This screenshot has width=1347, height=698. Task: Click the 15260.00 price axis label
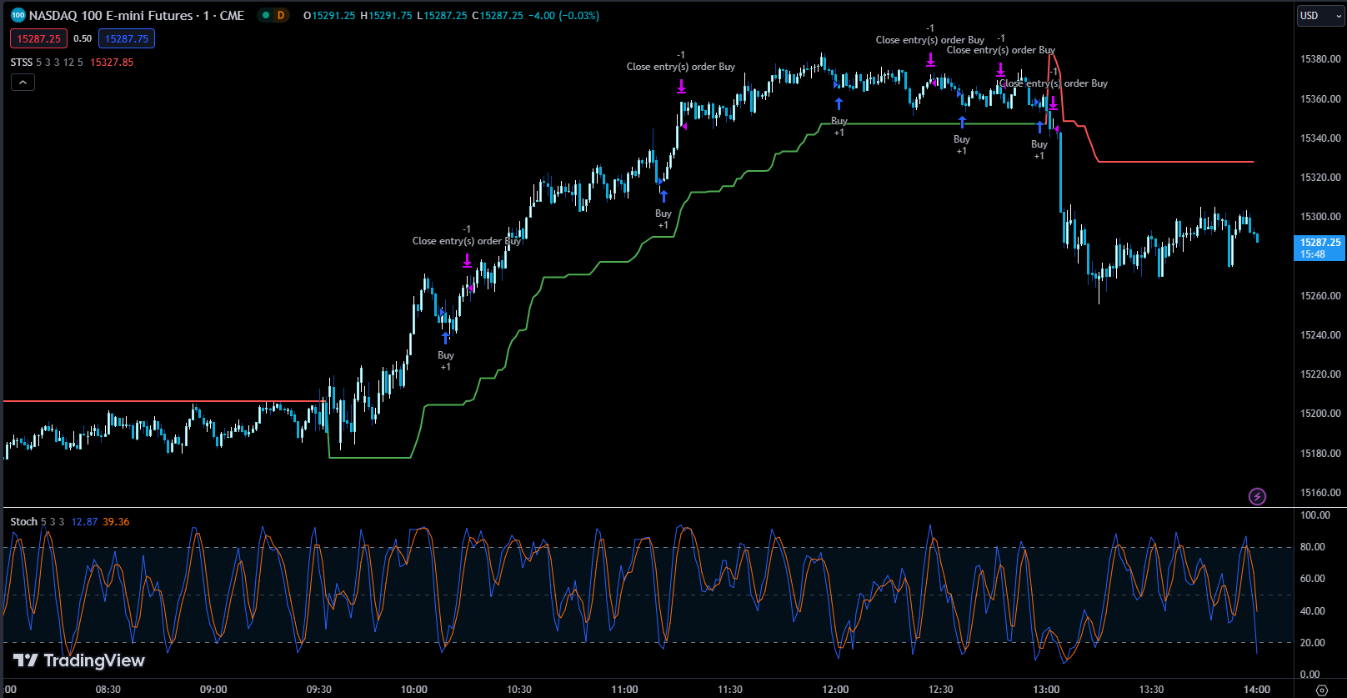pyautogui.click(x=1320, y=296)
